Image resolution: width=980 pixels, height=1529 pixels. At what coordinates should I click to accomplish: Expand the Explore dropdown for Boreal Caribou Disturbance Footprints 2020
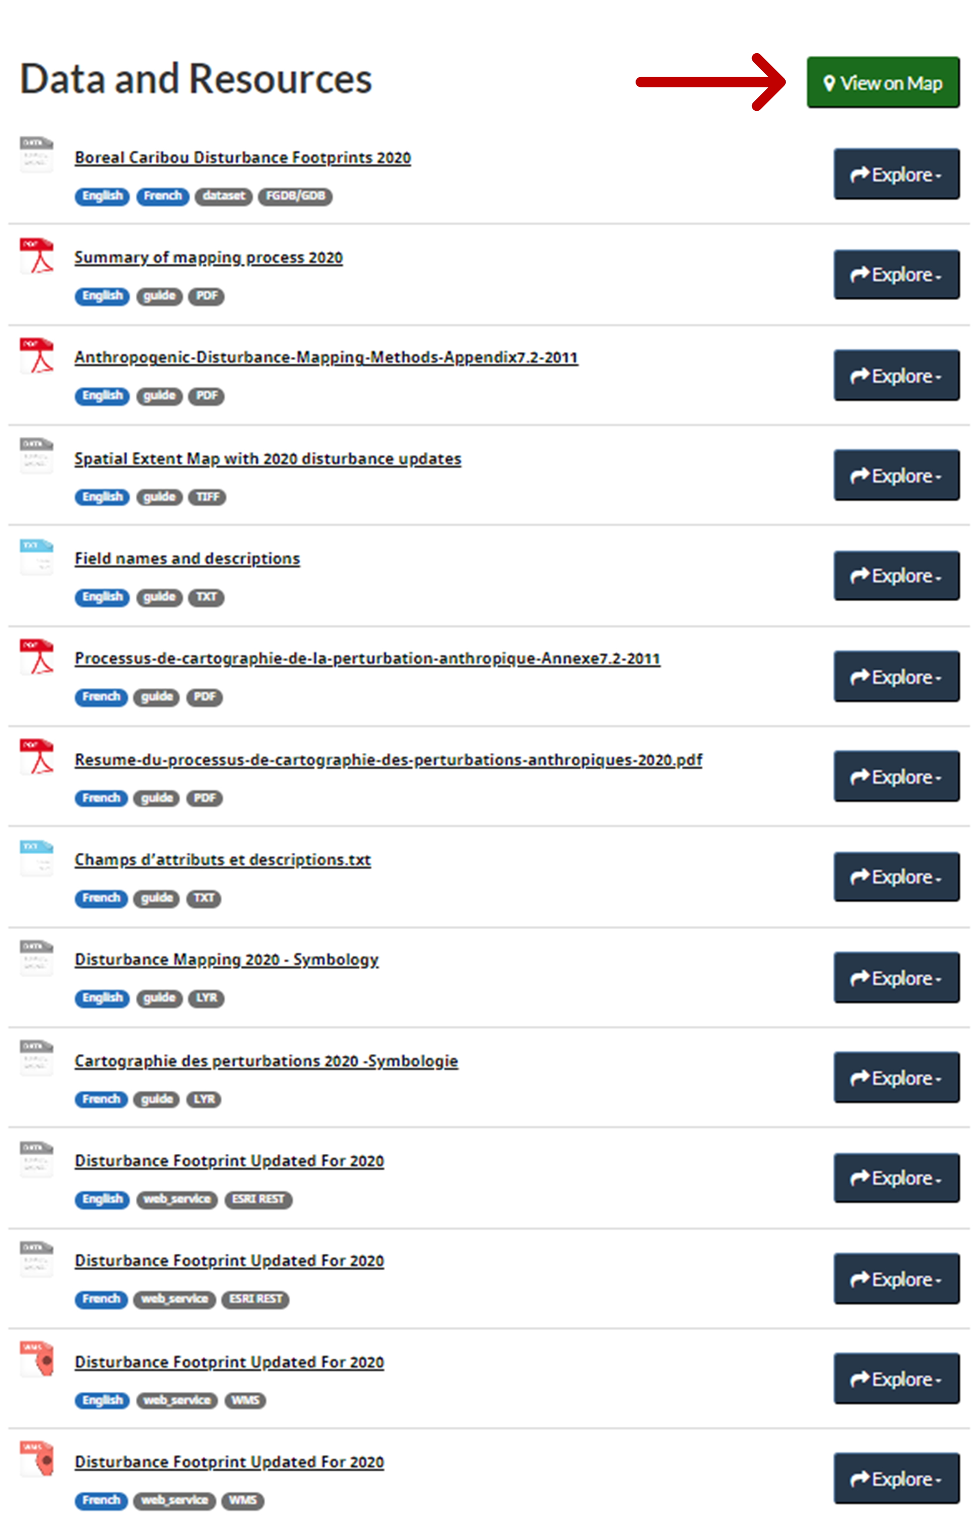896,174
